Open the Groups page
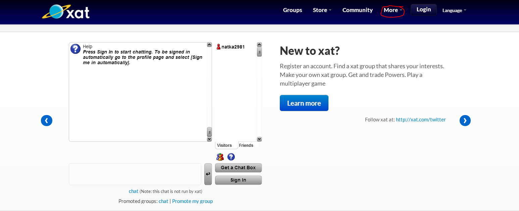 (x=293, y=10)
